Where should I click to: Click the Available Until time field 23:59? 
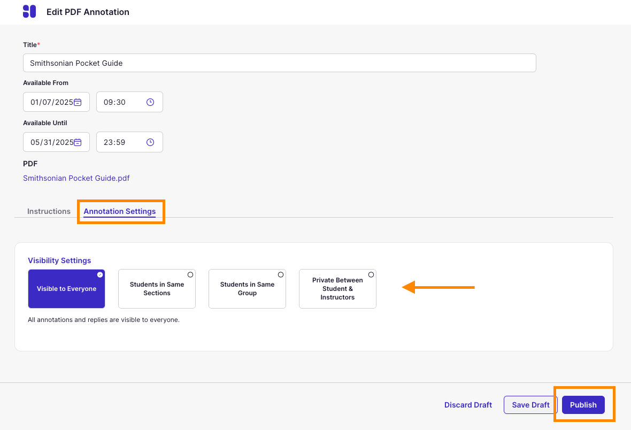click(x=120, y=142)
